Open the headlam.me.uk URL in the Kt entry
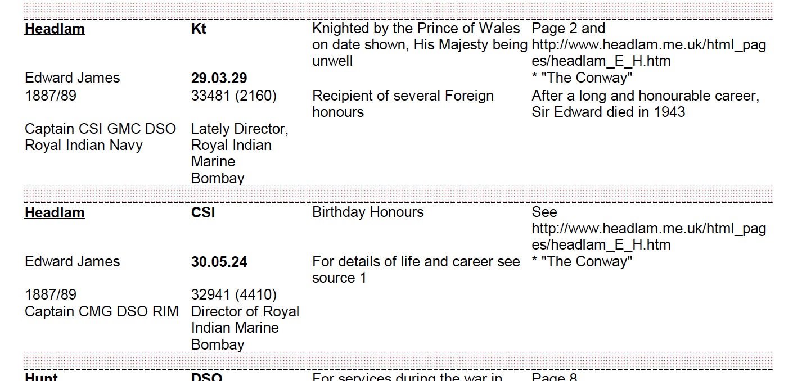 [x=648, y=53]
